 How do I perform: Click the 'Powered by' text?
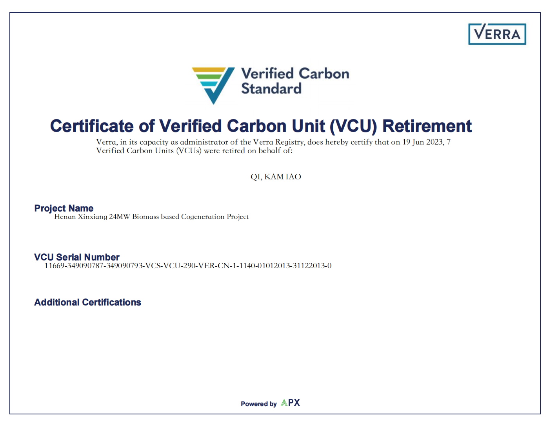click(x=259, y=404)
